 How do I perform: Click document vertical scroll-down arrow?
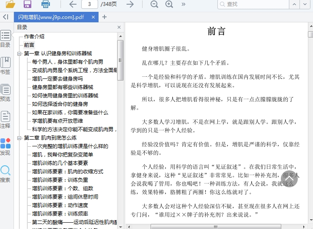(x=311, y=220)
